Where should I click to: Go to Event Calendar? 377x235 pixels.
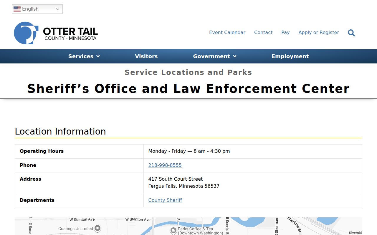[x=227, y=33]
